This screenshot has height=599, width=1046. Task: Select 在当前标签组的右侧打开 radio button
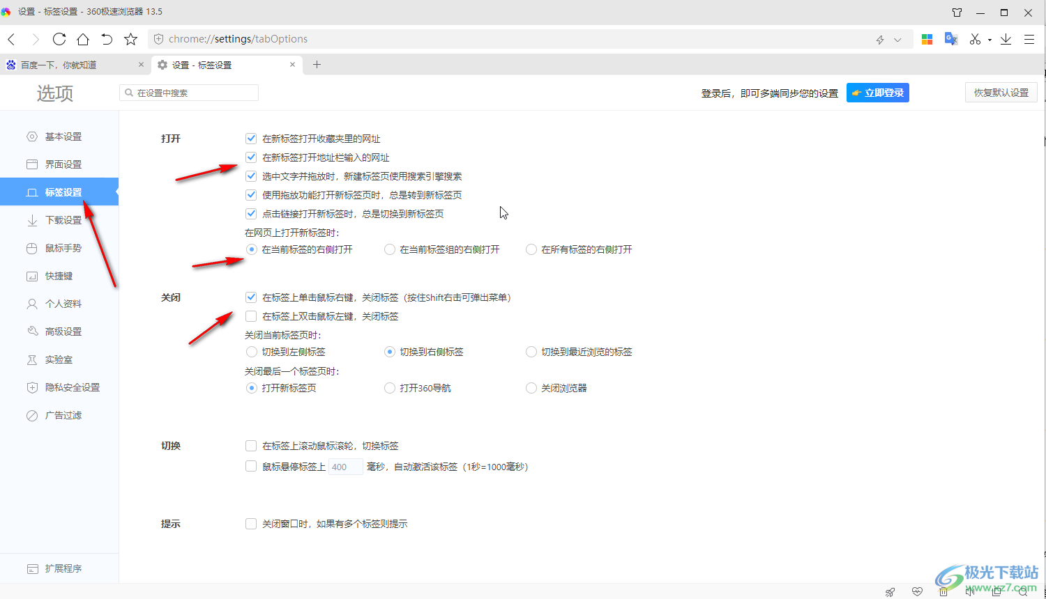coord(390,249)
